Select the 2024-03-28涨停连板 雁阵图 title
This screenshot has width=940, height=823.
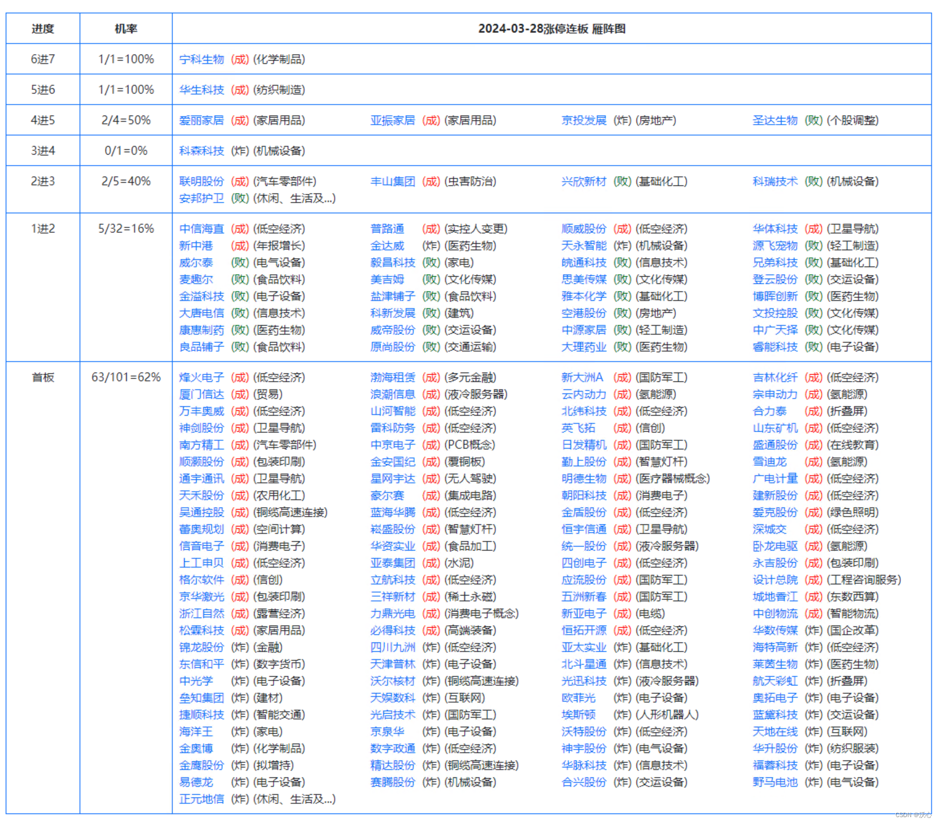coord(552,29)
